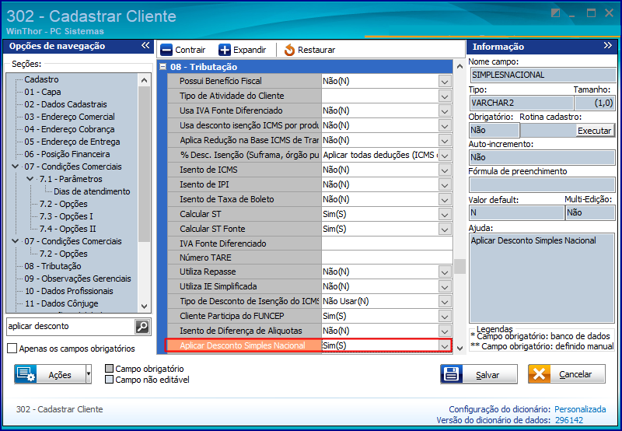
Task: Select 09 - Observações Gerenciais section
Action: pos(77,279)
